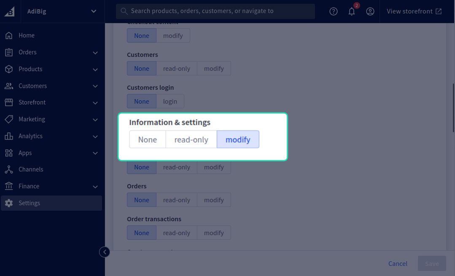Click the Marketing tag icon
This screenshot has height=276, width=455.
[x=9, y=119]
